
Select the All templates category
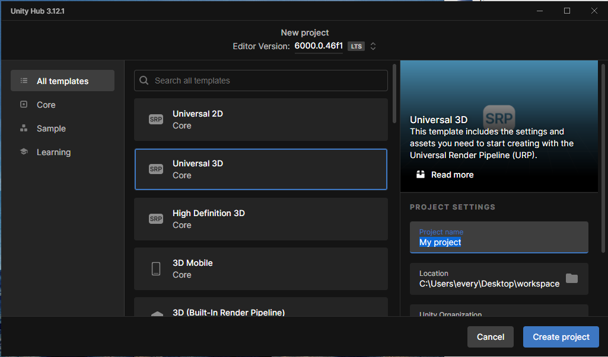62,81
